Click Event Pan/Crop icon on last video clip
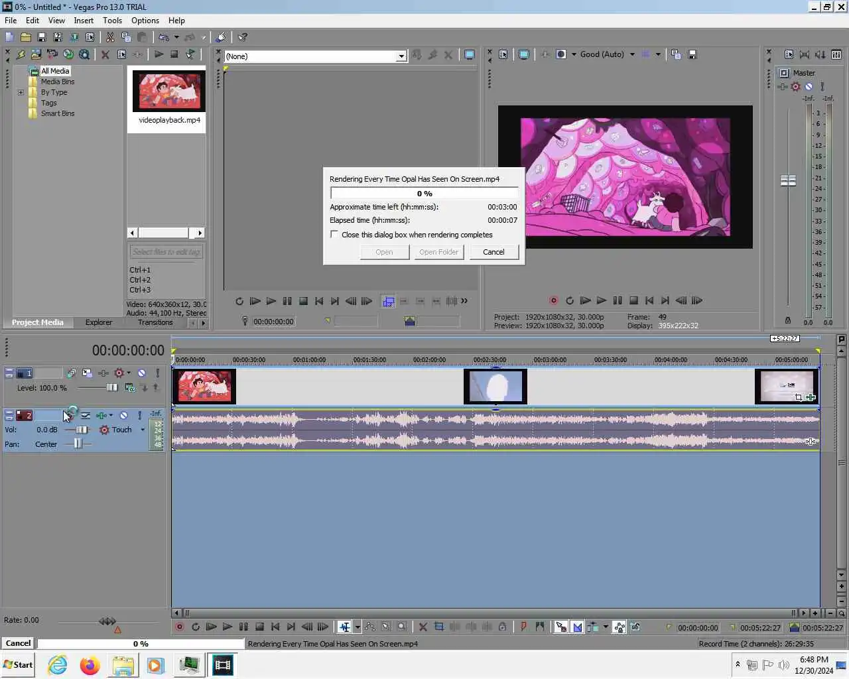 pyautogui.click(x=799, y=397)
